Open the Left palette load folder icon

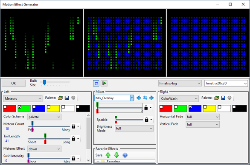[60, 98]
